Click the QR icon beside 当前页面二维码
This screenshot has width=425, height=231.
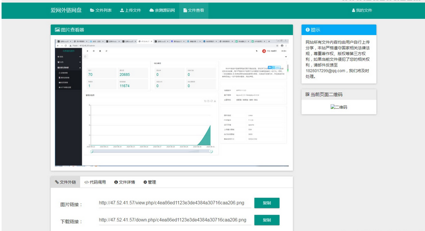pos(307,94)
